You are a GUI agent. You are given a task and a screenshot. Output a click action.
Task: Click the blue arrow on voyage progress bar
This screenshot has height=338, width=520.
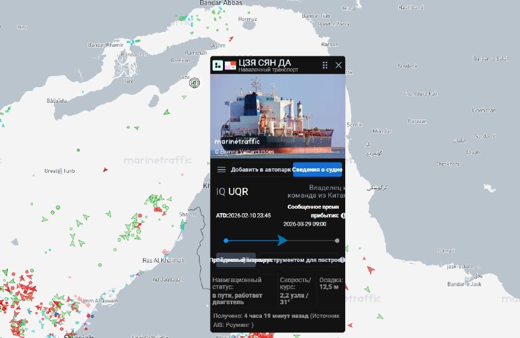[282, 240]
